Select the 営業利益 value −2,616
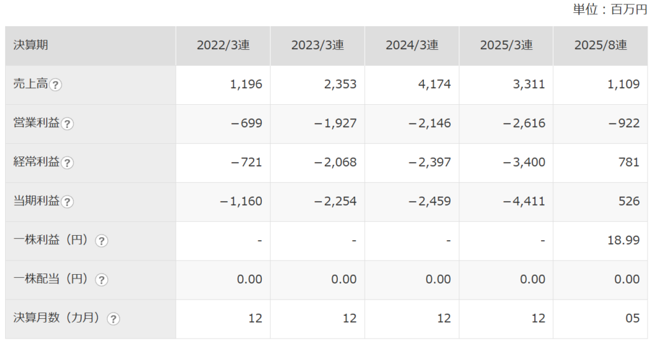This screenshot has height=345, width=654. pos(524,123)
